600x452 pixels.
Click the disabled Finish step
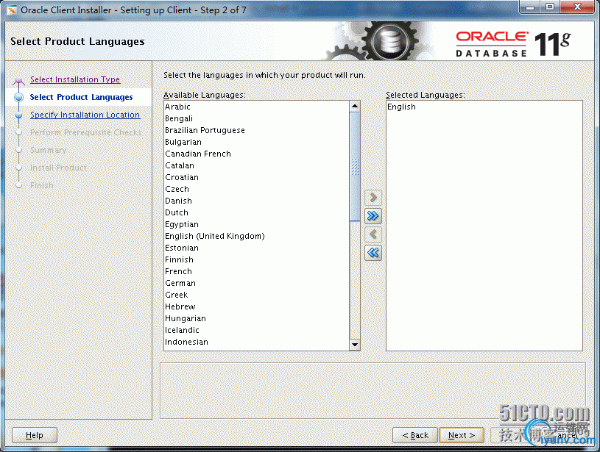tap(42, 185)
